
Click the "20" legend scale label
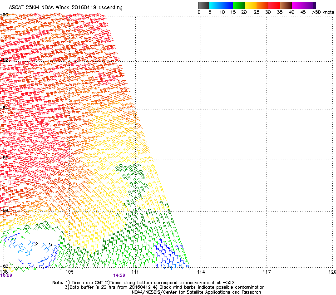pyautogui.click(x=244, y=12)
